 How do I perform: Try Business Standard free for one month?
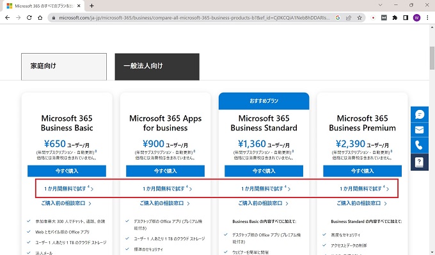[265, 189]
